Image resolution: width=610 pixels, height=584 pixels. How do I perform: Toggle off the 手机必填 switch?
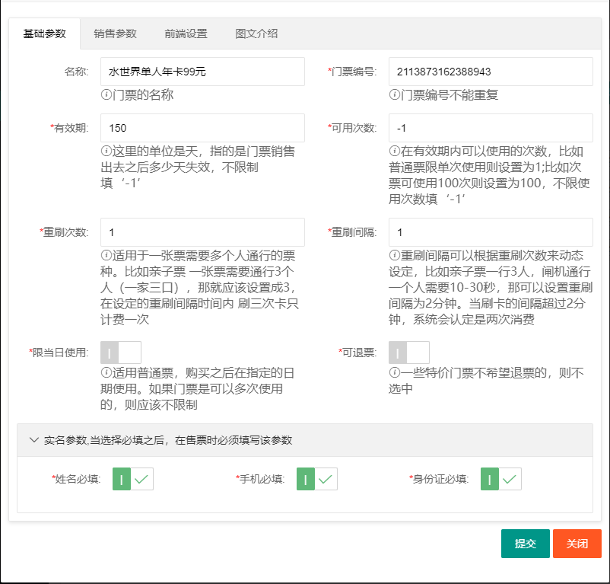point(317,479)
